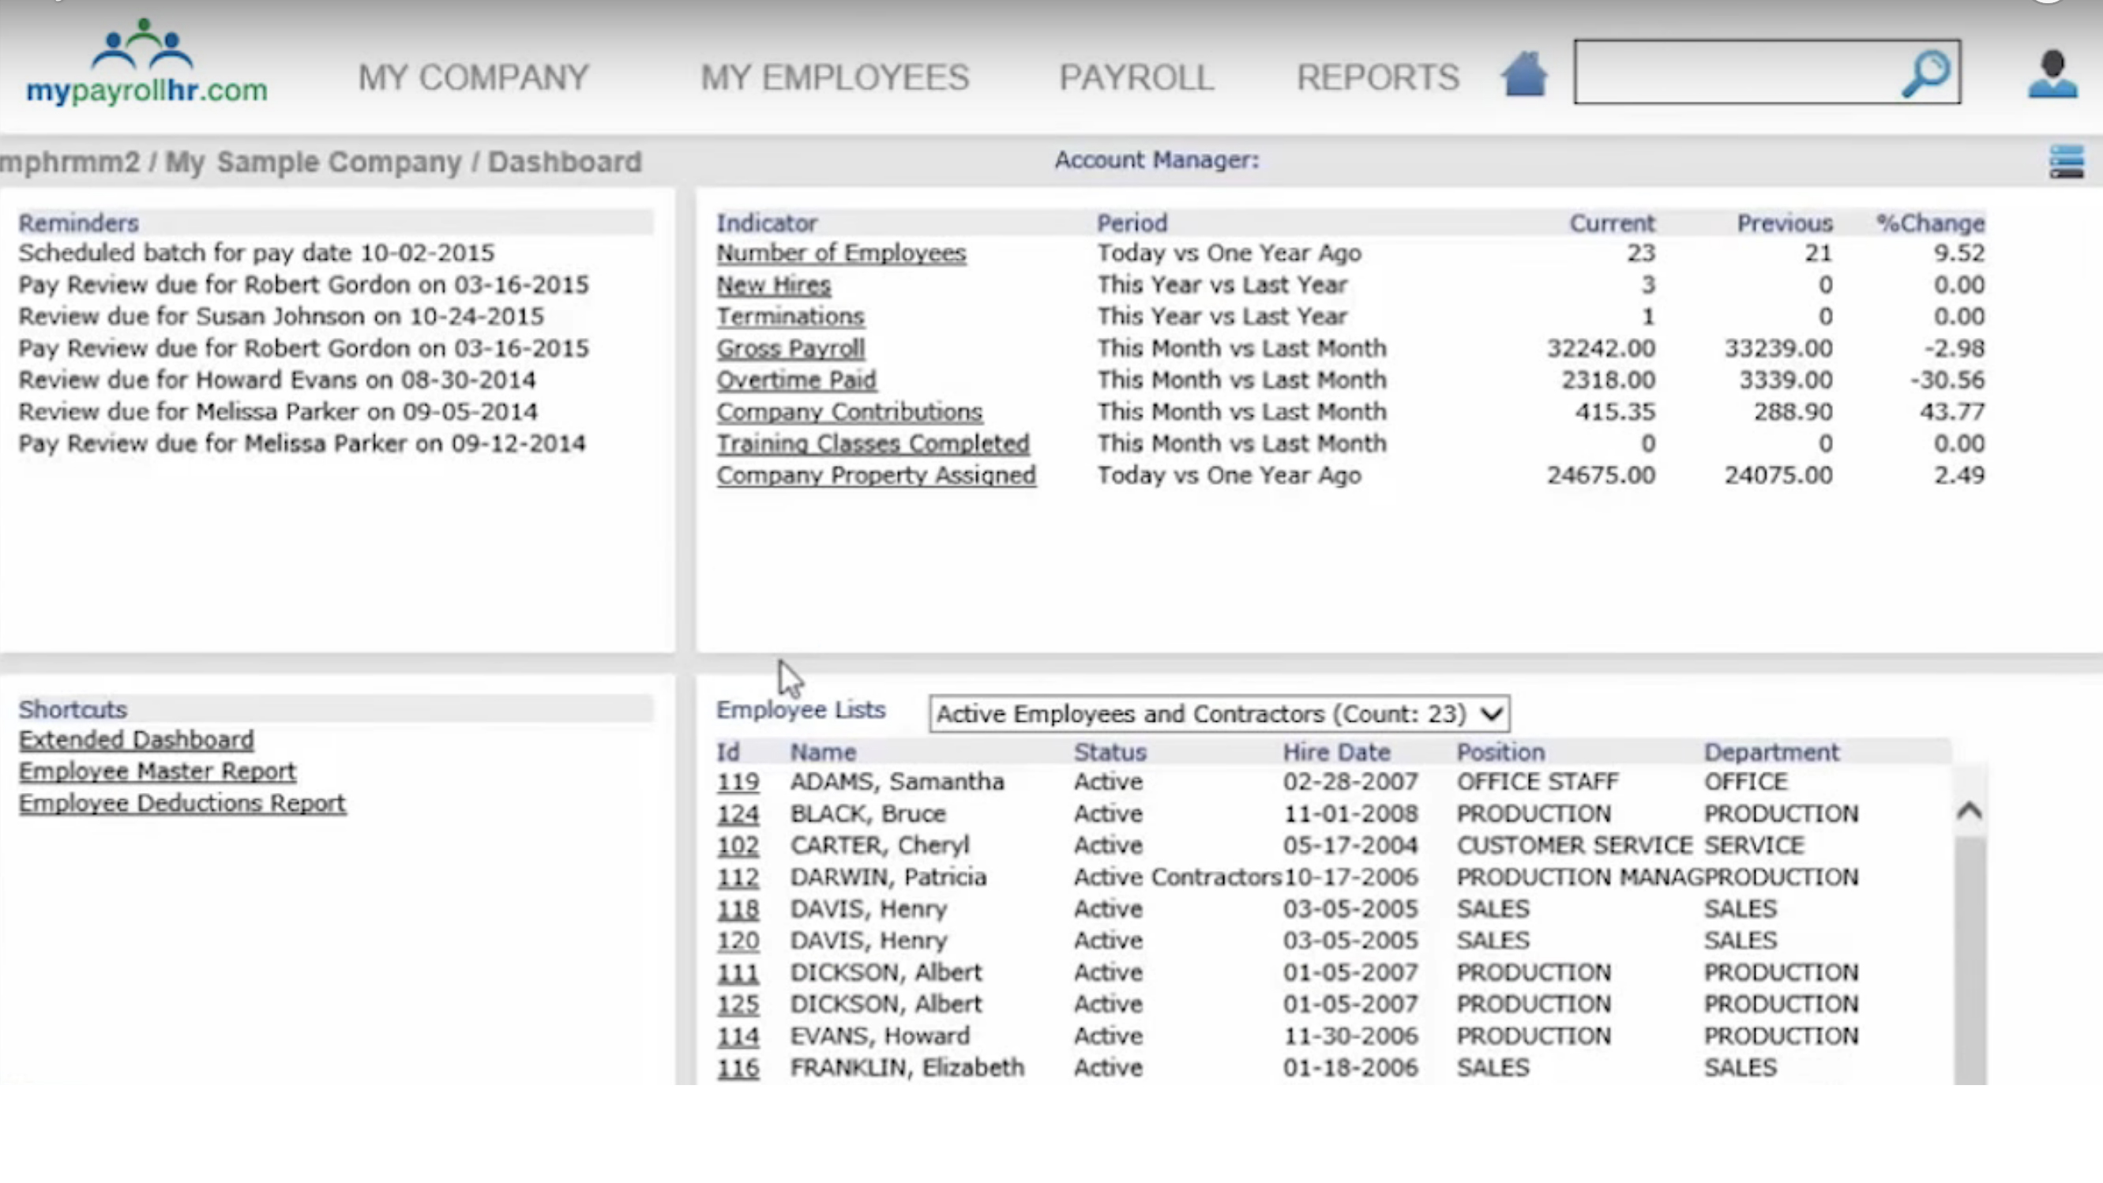This screenshot has width=2103, height=1183.
Task: Open the Company Contributions indicator
Action: click(849, 412)
